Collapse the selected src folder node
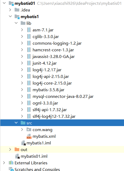 (x=16, y=123)
